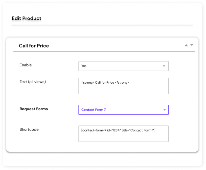Click the Text (all views) label

[33, 82]
